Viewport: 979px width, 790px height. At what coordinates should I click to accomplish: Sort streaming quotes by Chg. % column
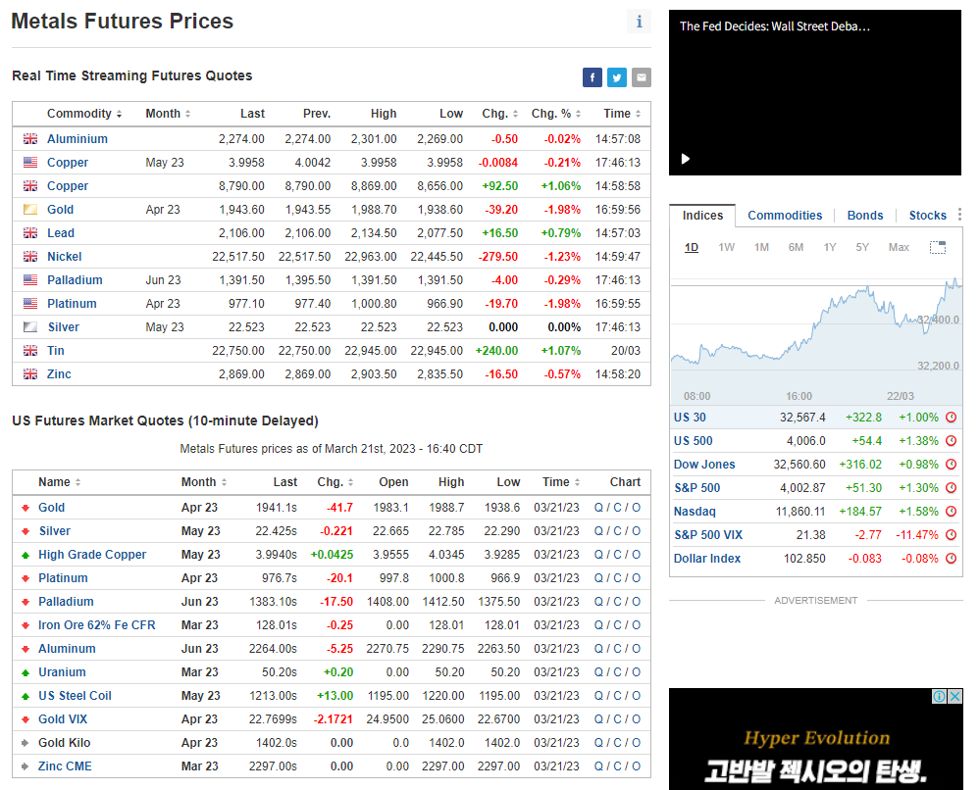tap(555, 114)
